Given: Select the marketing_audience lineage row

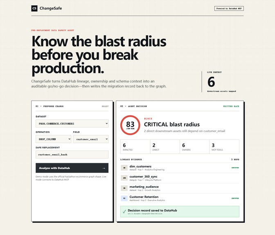Looking at the screenshot, I should 180,188.
